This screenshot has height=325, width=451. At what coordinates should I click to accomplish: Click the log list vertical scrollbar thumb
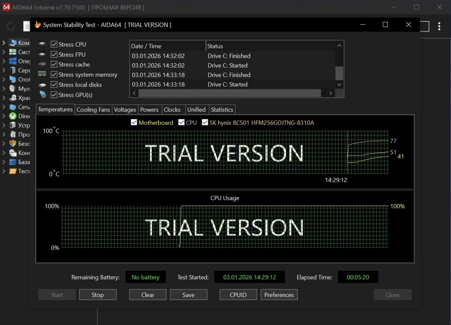tap(340, 73)
